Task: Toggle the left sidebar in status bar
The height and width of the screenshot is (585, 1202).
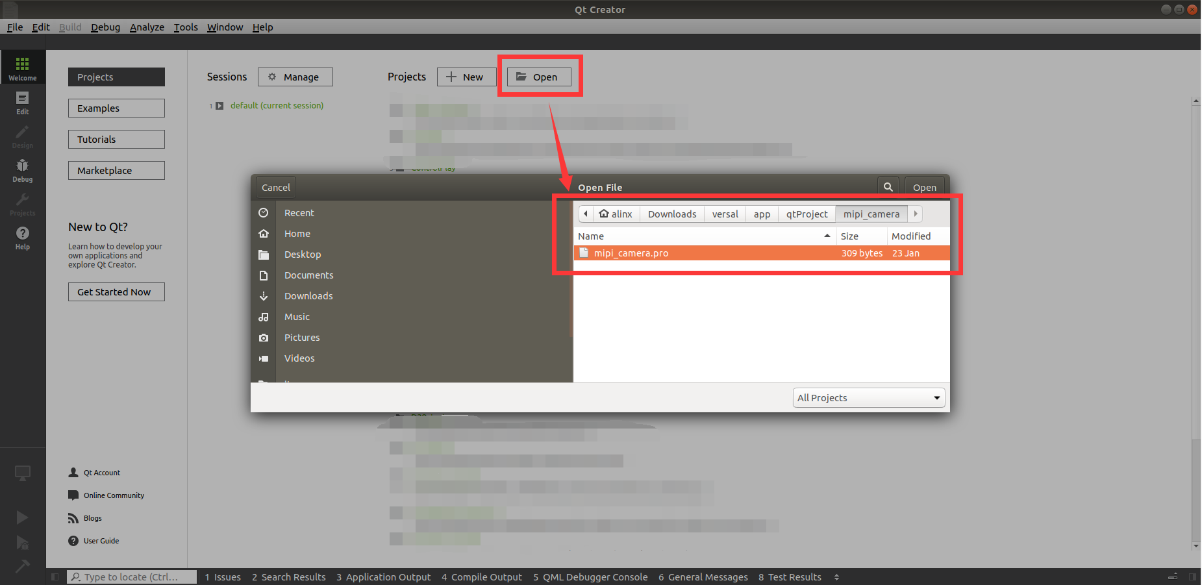Action: [x=55, y=577]
